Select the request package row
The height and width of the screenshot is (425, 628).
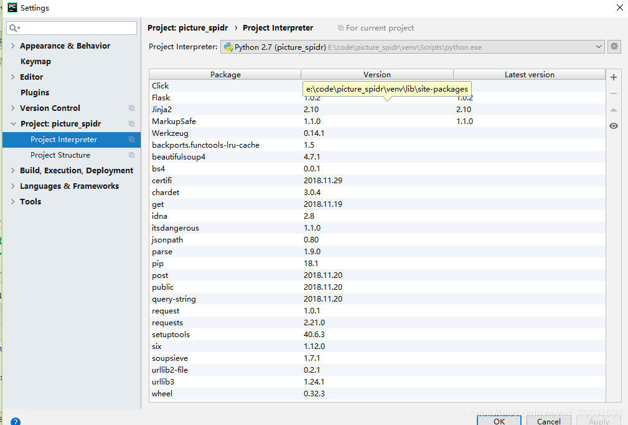click(377, 311)
